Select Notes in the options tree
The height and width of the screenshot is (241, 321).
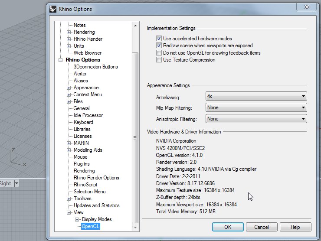click(x=80, y=25)
